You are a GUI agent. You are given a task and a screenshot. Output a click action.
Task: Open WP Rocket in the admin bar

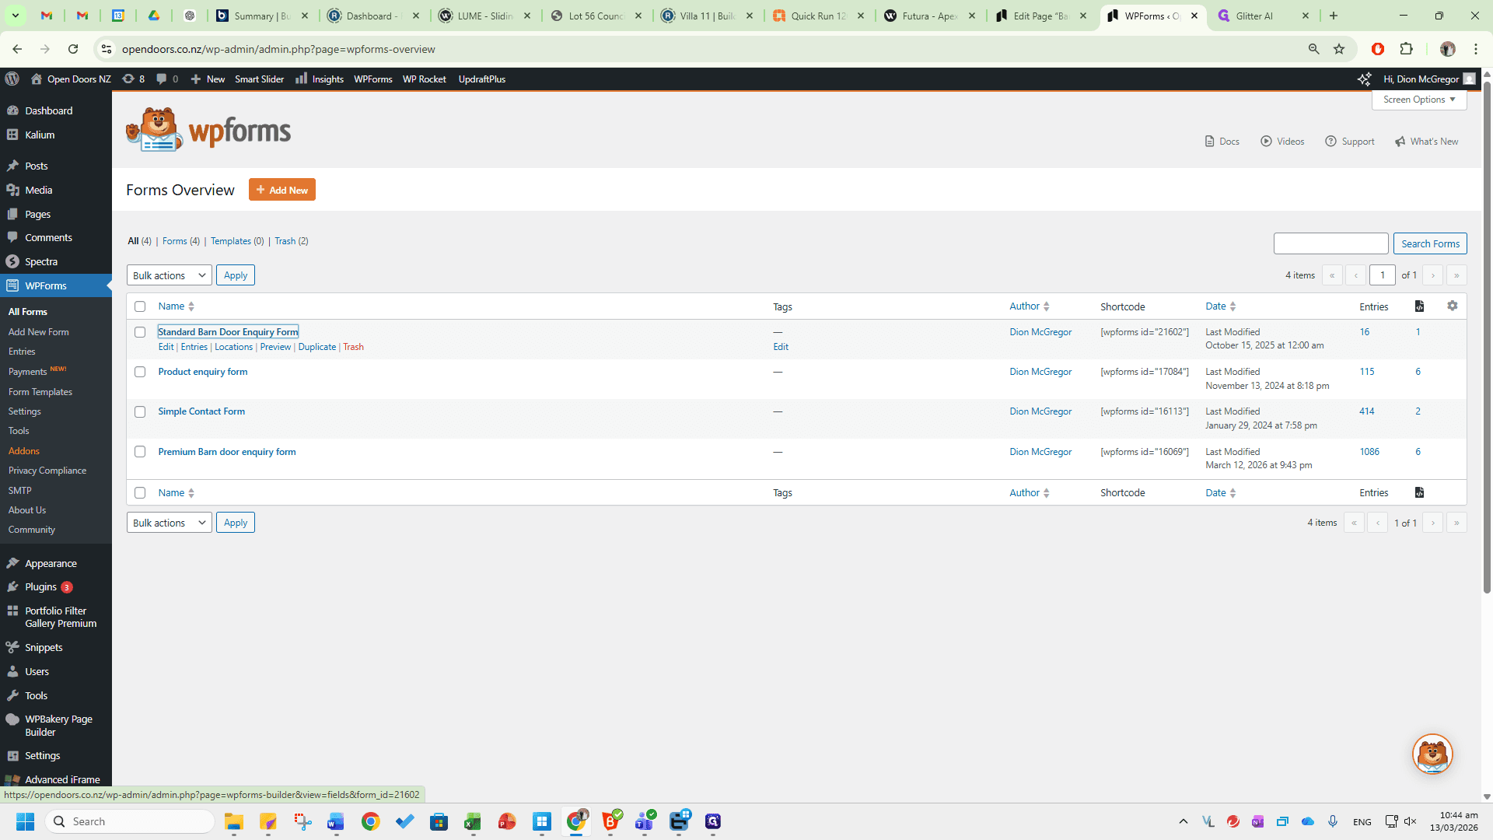click(424, 79)
